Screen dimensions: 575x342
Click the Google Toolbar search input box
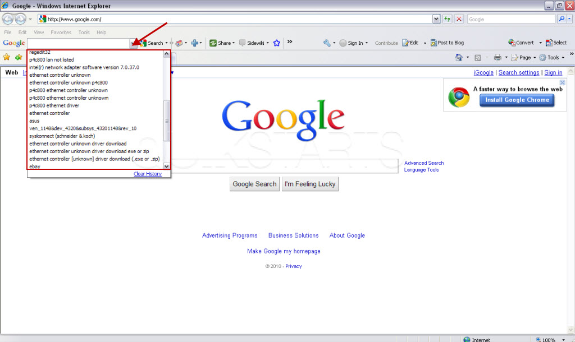(x=79, y=43)
